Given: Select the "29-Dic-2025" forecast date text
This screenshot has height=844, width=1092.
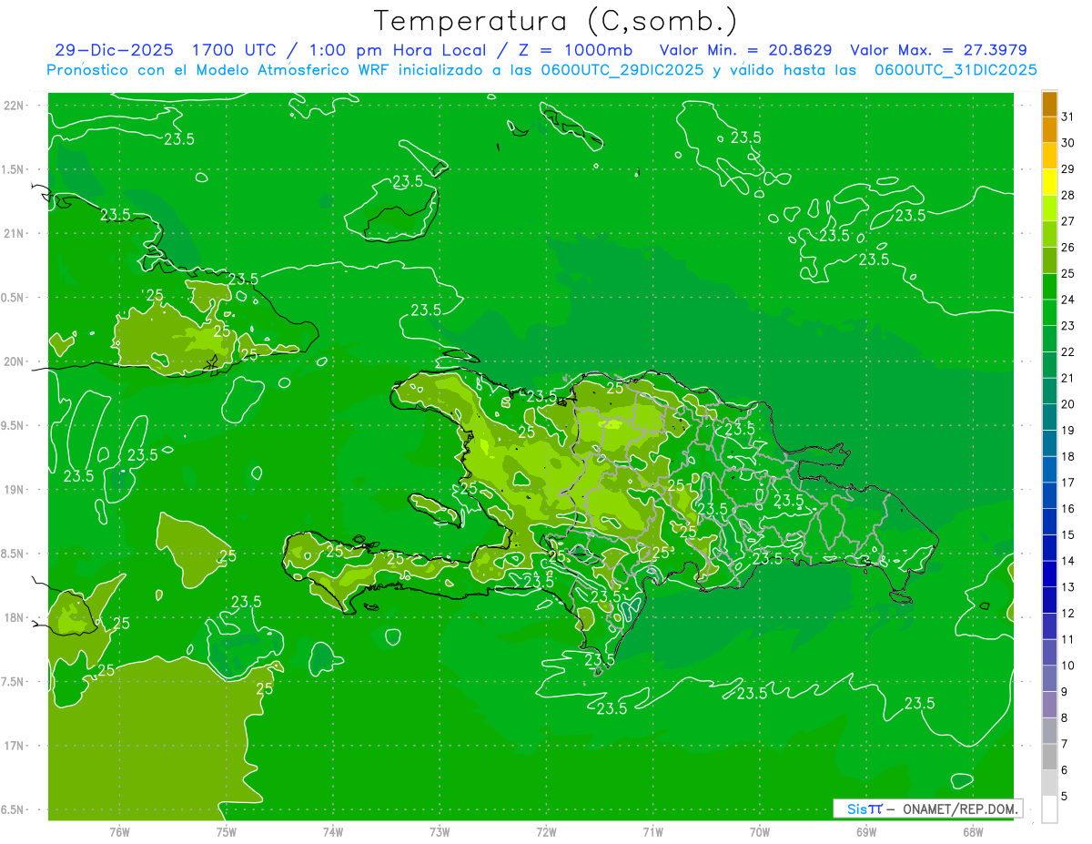Looking at the screenshot, I should tap(114, 50).
